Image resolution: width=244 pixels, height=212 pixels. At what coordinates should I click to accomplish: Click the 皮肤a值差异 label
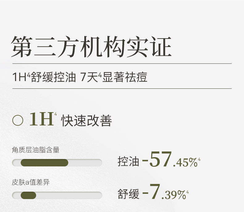coord(31,182)
